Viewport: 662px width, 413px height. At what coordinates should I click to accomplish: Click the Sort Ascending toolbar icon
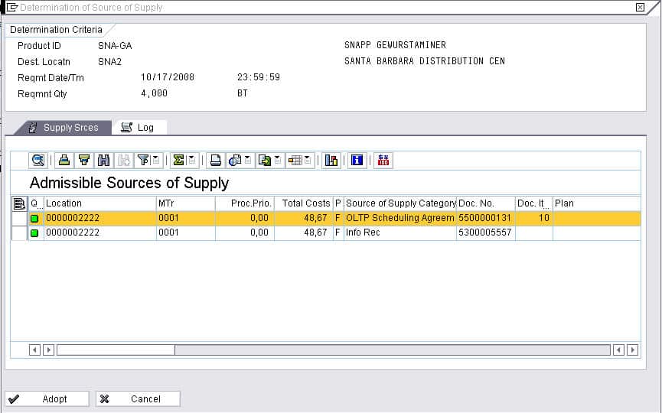point(64,160)
